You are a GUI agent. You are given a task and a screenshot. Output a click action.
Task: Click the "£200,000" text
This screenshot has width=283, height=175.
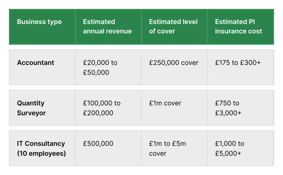pos(98,113)
